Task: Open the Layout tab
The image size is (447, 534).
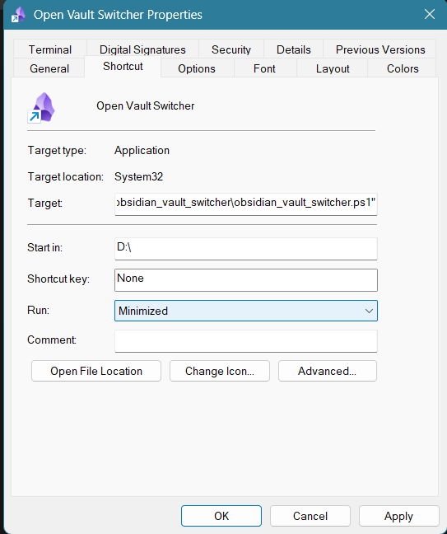Action: pos(333,68)
